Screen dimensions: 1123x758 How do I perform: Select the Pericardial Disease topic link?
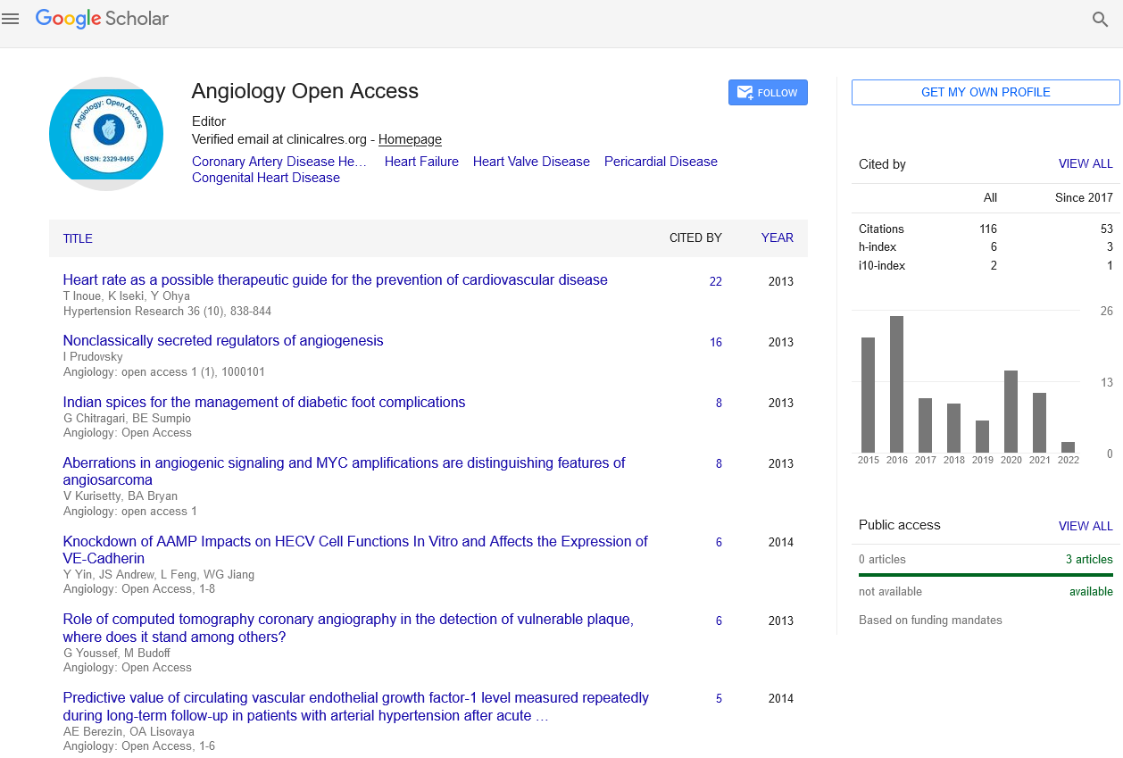coord(661,162)
